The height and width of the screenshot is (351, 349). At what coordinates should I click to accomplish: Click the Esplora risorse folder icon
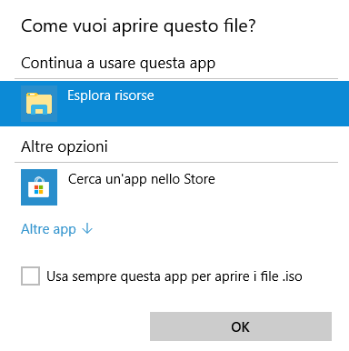tap(39, 104)
